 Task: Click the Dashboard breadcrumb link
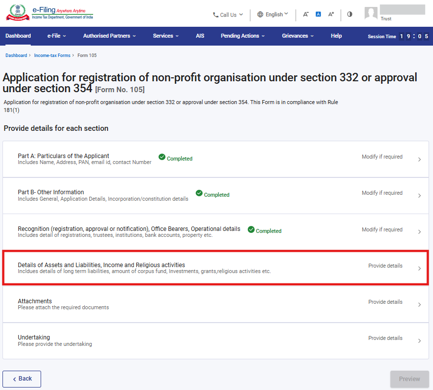pyautogui.click(x=16, y=56)
